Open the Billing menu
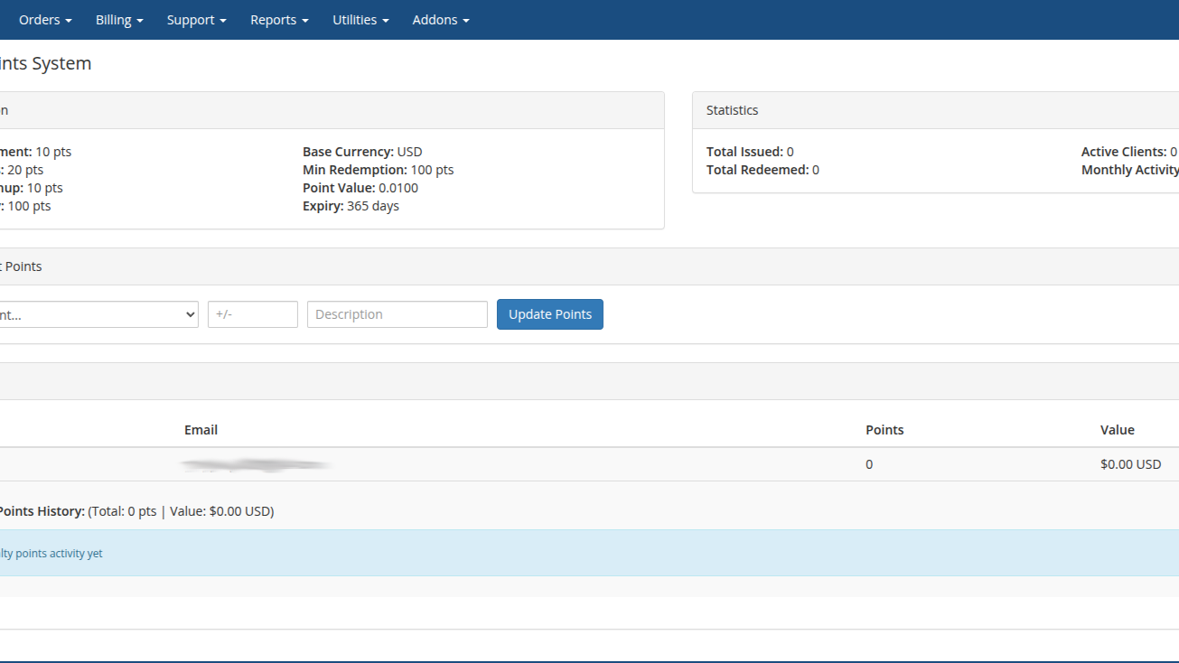 tap(119, 20)
